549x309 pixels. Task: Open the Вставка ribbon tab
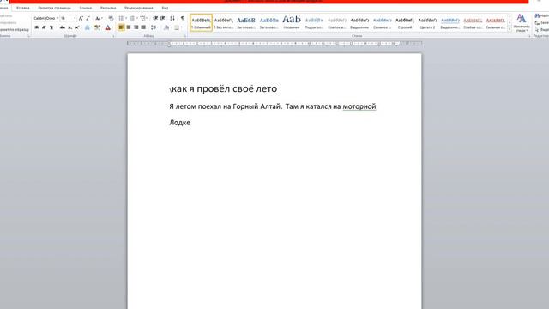pyautogui.click(x=23, y=8)
